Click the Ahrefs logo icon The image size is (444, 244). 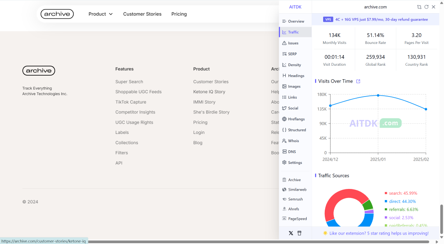(x=284, y=209)
